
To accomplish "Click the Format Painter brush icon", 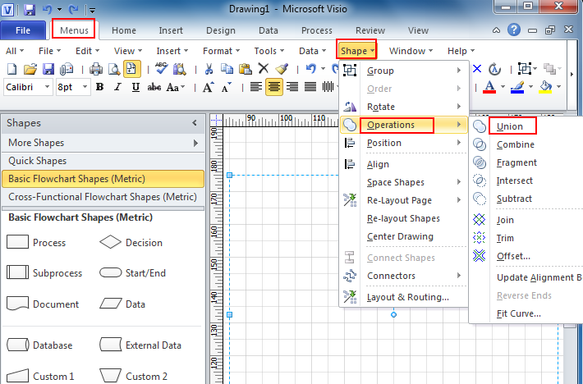I will click(282, 69).
